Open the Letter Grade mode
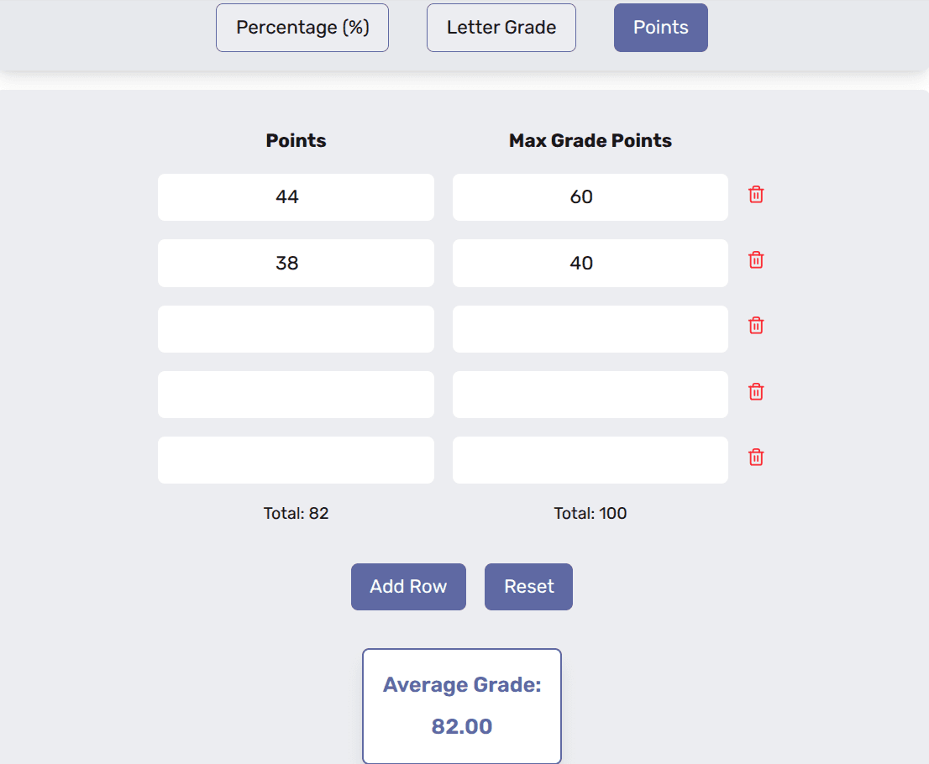Screen dimensions: 929x764 click(501, 27)
